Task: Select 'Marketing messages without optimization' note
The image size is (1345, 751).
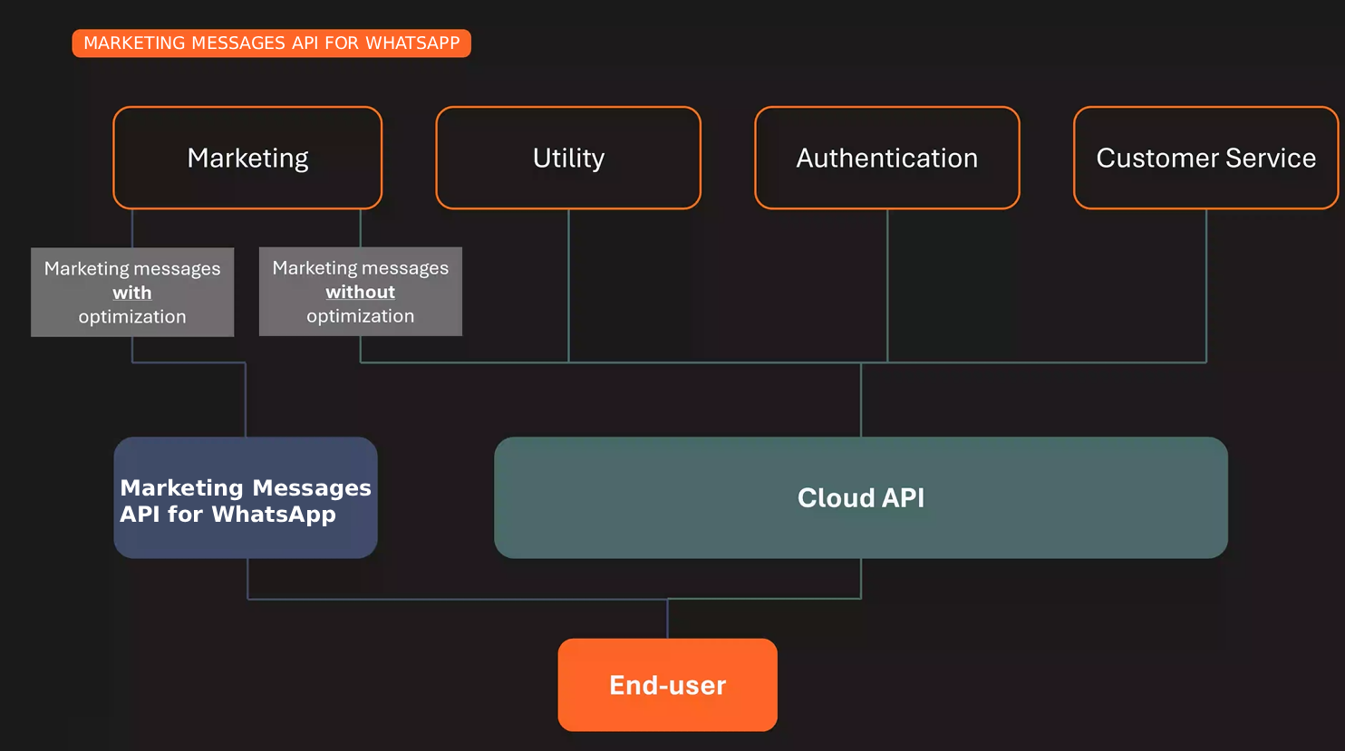Action: [x=360, y=292]
